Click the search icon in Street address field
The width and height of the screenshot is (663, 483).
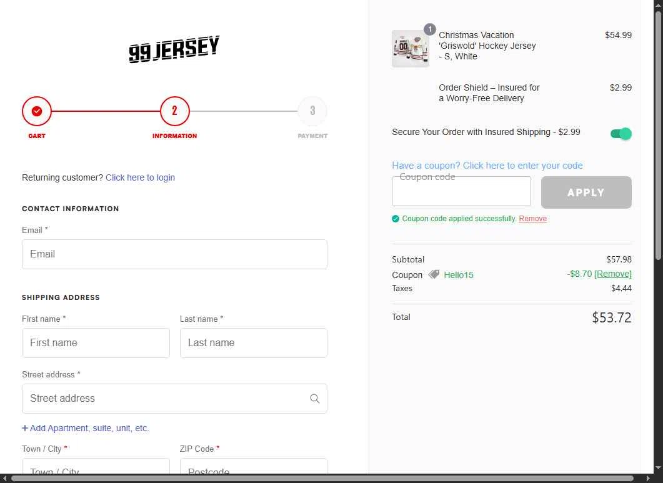pyautogui.click(x=314, y=399)
